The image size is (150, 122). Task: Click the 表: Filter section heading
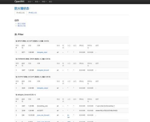tap(19, 34)
